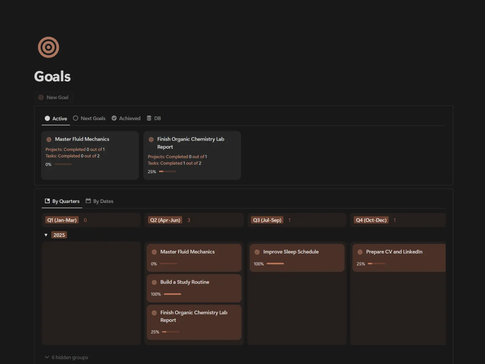Open the Goals page title
The width and height of the screenshot is (485, 364).
point(52,76)
